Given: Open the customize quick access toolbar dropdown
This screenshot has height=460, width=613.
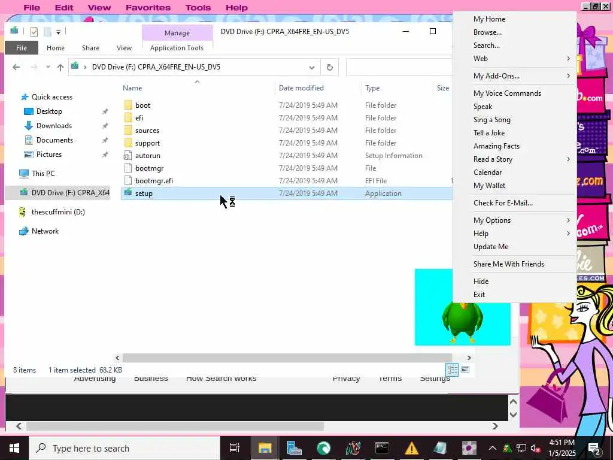Looking at the screenshot, I should click(58, 32).
